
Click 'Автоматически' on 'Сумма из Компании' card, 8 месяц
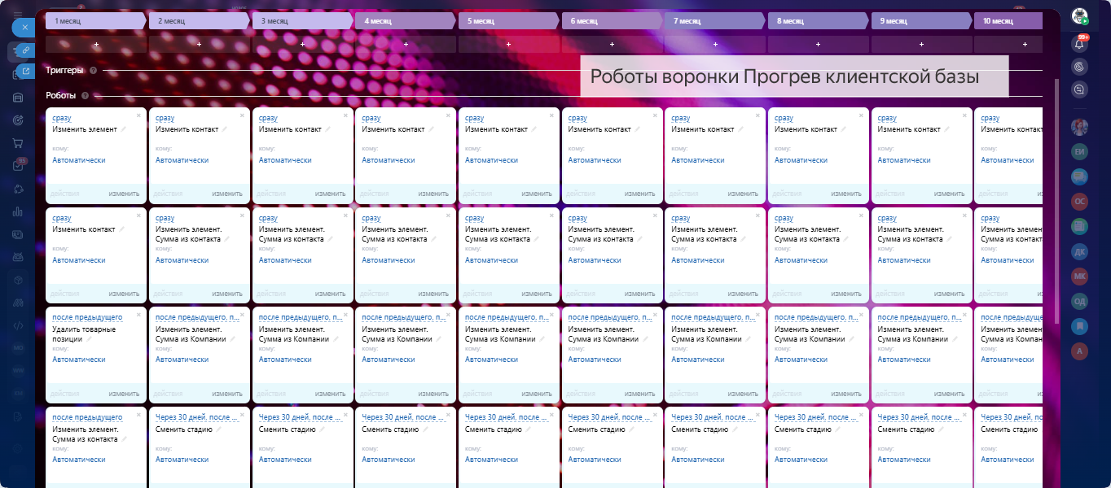tap(801, 359)
